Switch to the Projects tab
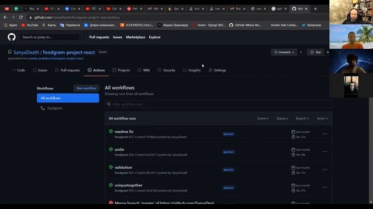 click(x=121, y=70)
